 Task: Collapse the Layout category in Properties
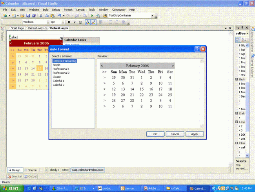click(x=237, y=122)
